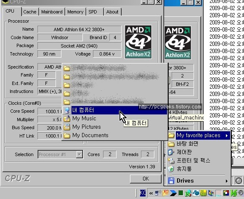Click the Threads value 2

(148, 154)
